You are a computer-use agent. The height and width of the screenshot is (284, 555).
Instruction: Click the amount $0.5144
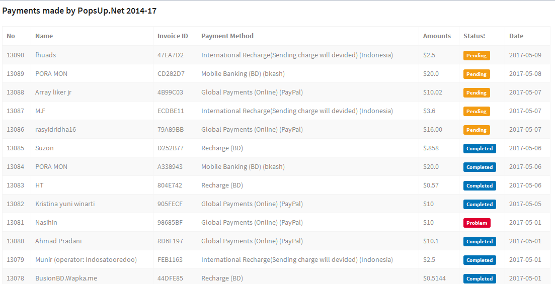434,278
